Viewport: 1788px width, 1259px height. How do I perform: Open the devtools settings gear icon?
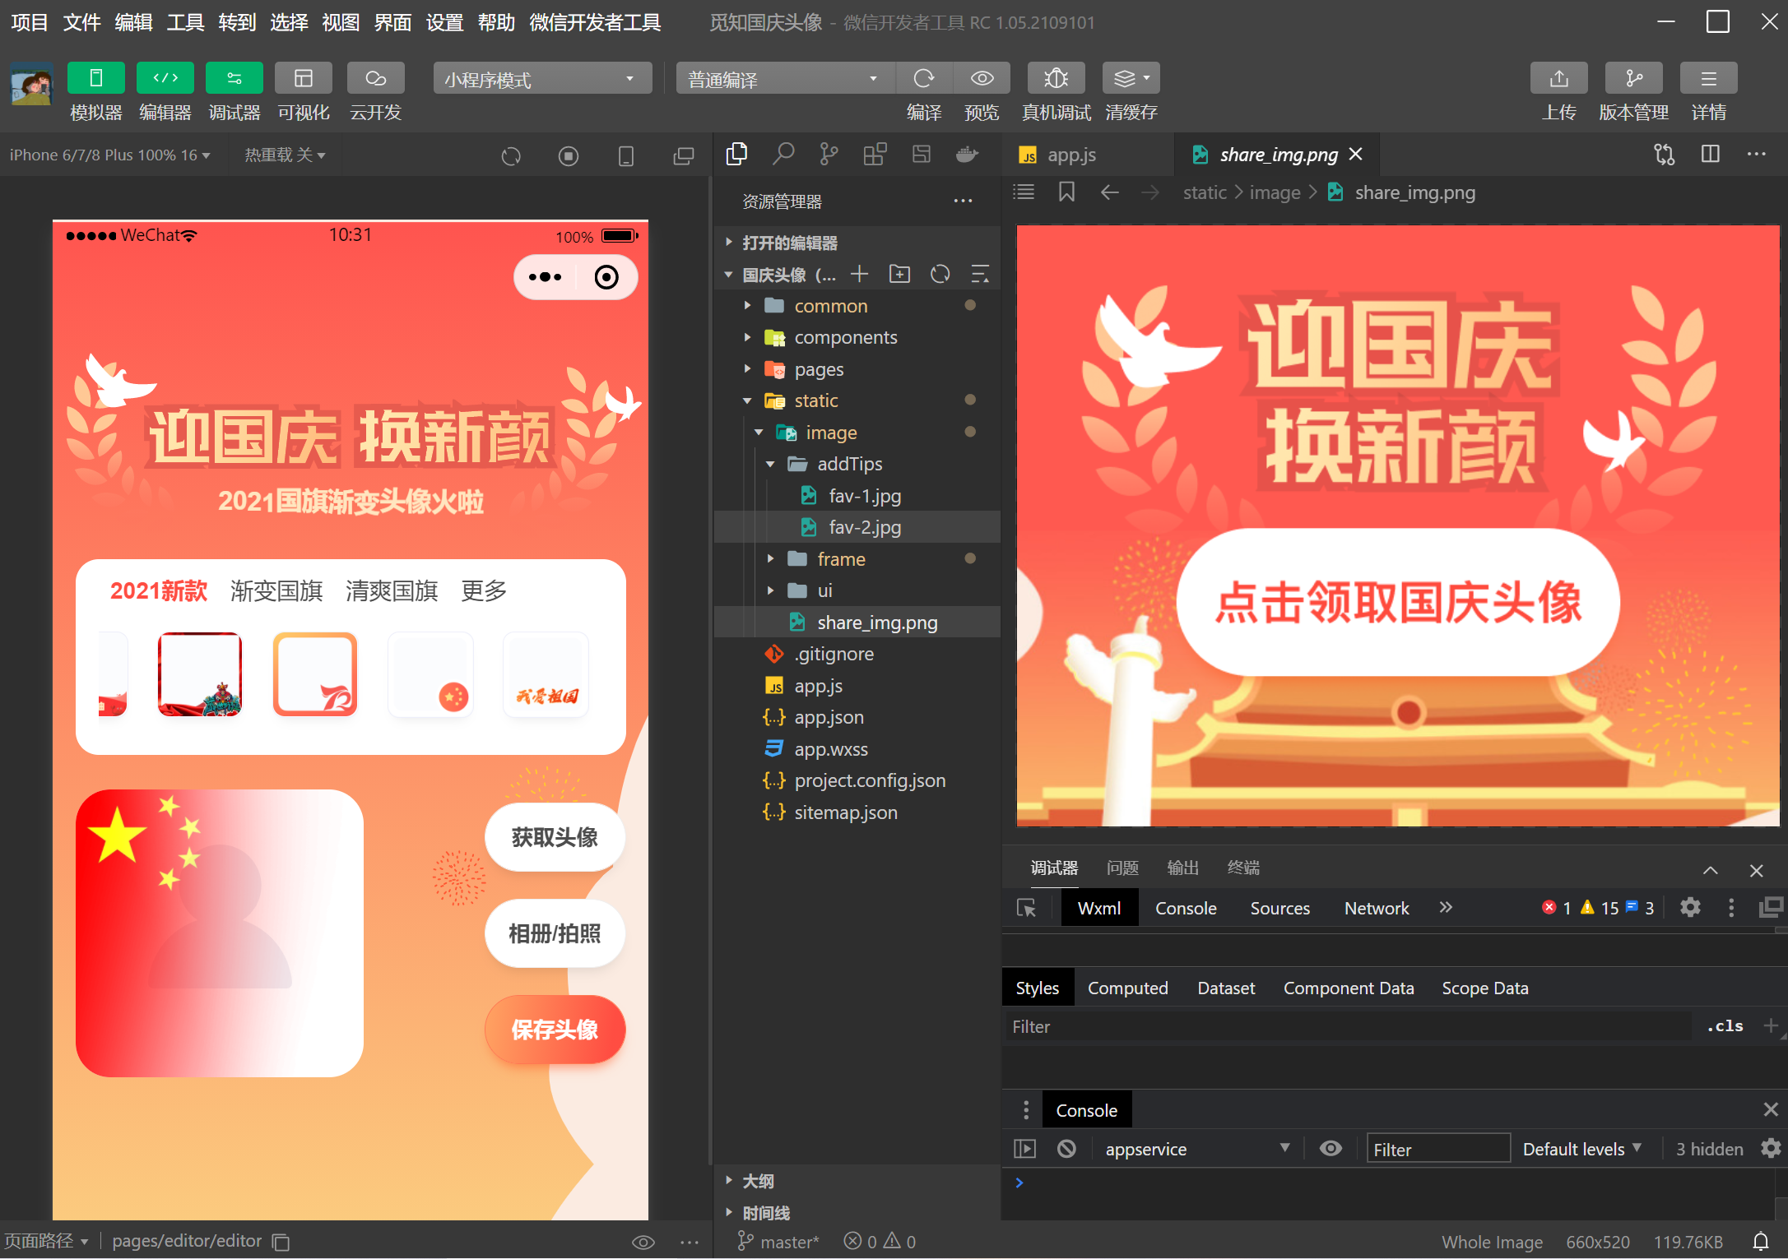[x=1690, y=908]
